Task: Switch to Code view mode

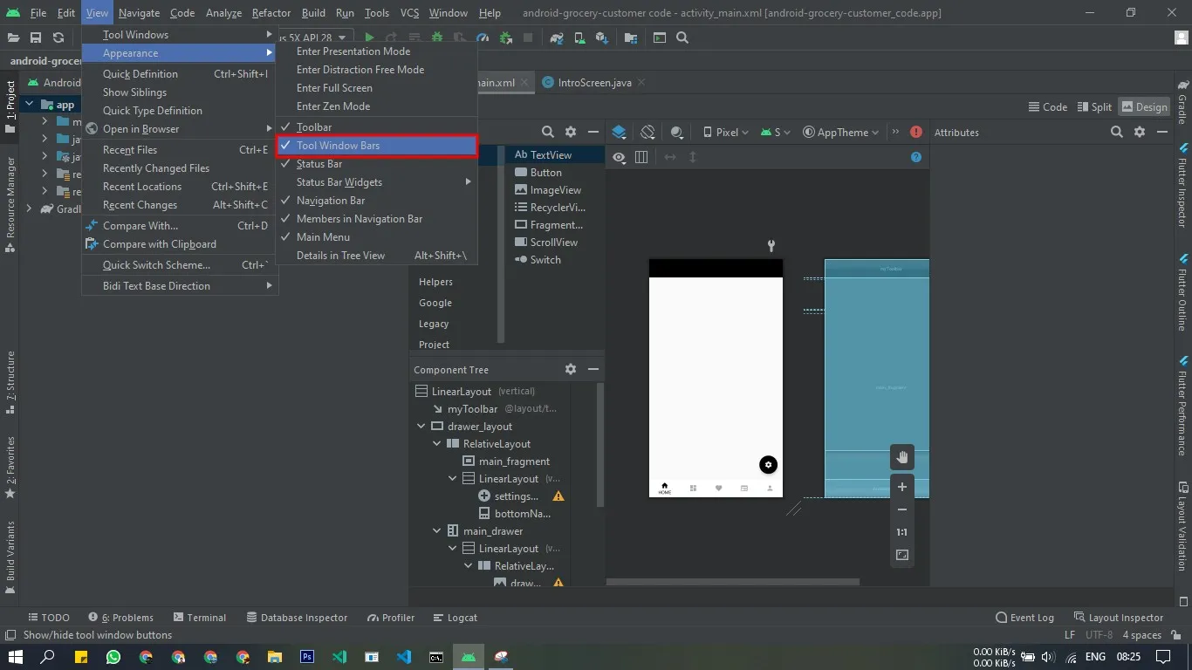Action: click(1047, 106)
